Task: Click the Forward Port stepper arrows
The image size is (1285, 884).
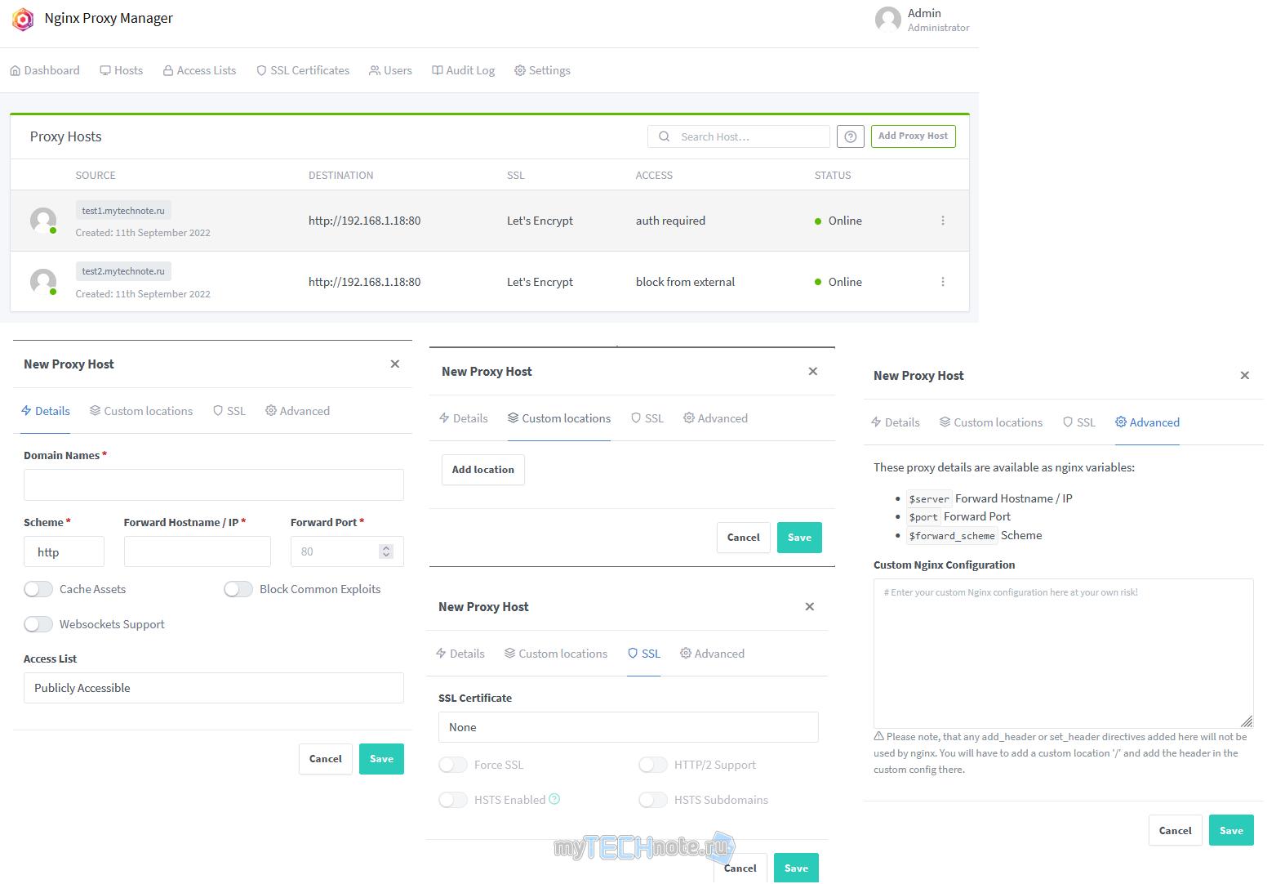Action: click(x=386, y=551)
